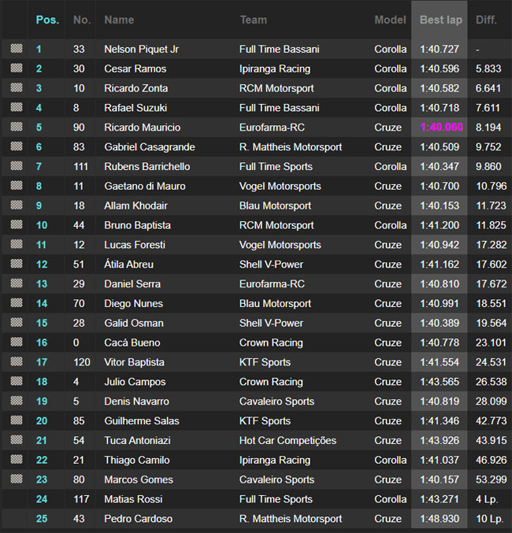Click the checkered flag icon beside Ricardo Zonta
The image size is (512, 533).
click(x=17, y=87)
